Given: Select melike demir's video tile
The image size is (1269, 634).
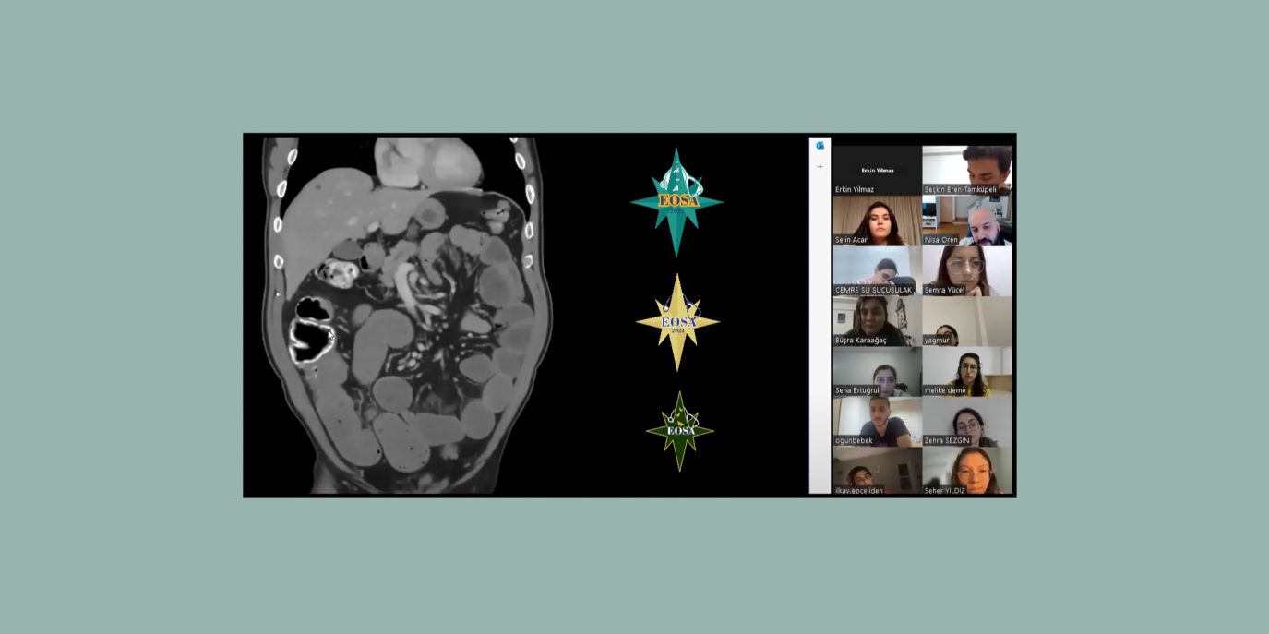Looking at the screenshot, I should 966,371.
